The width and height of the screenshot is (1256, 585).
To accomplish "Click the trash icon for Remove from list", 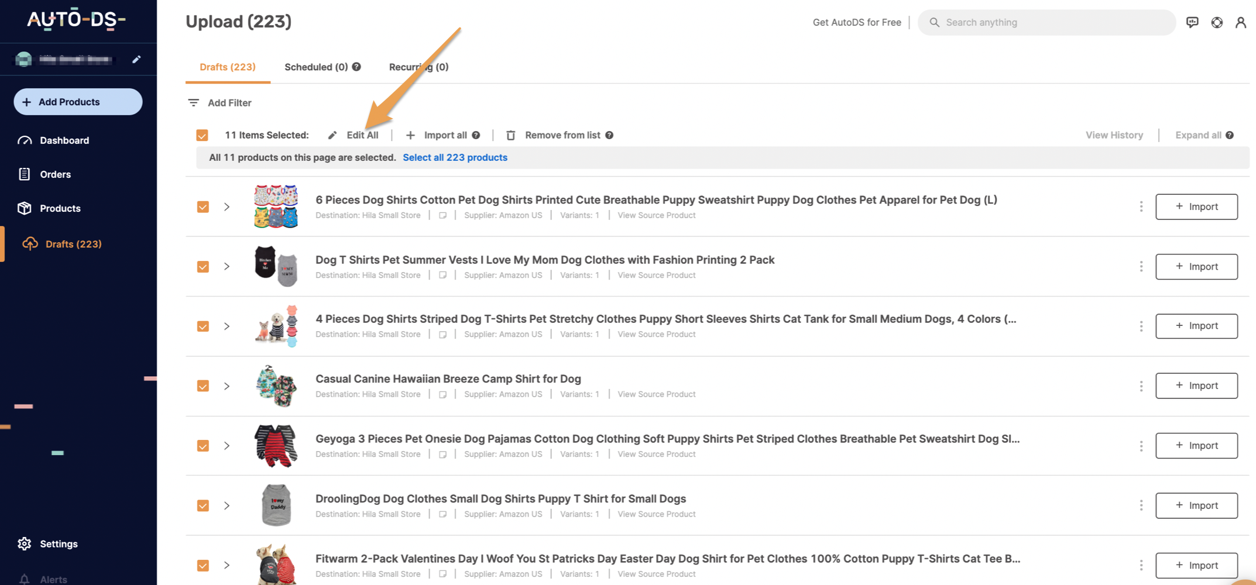I will click(511, 135).
